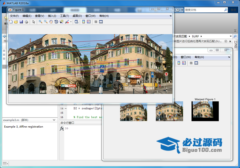Click the New Figure icon in Figure 1 toolbar
The width and height of the screenshot is (240, 168).
tap(11, 22)
